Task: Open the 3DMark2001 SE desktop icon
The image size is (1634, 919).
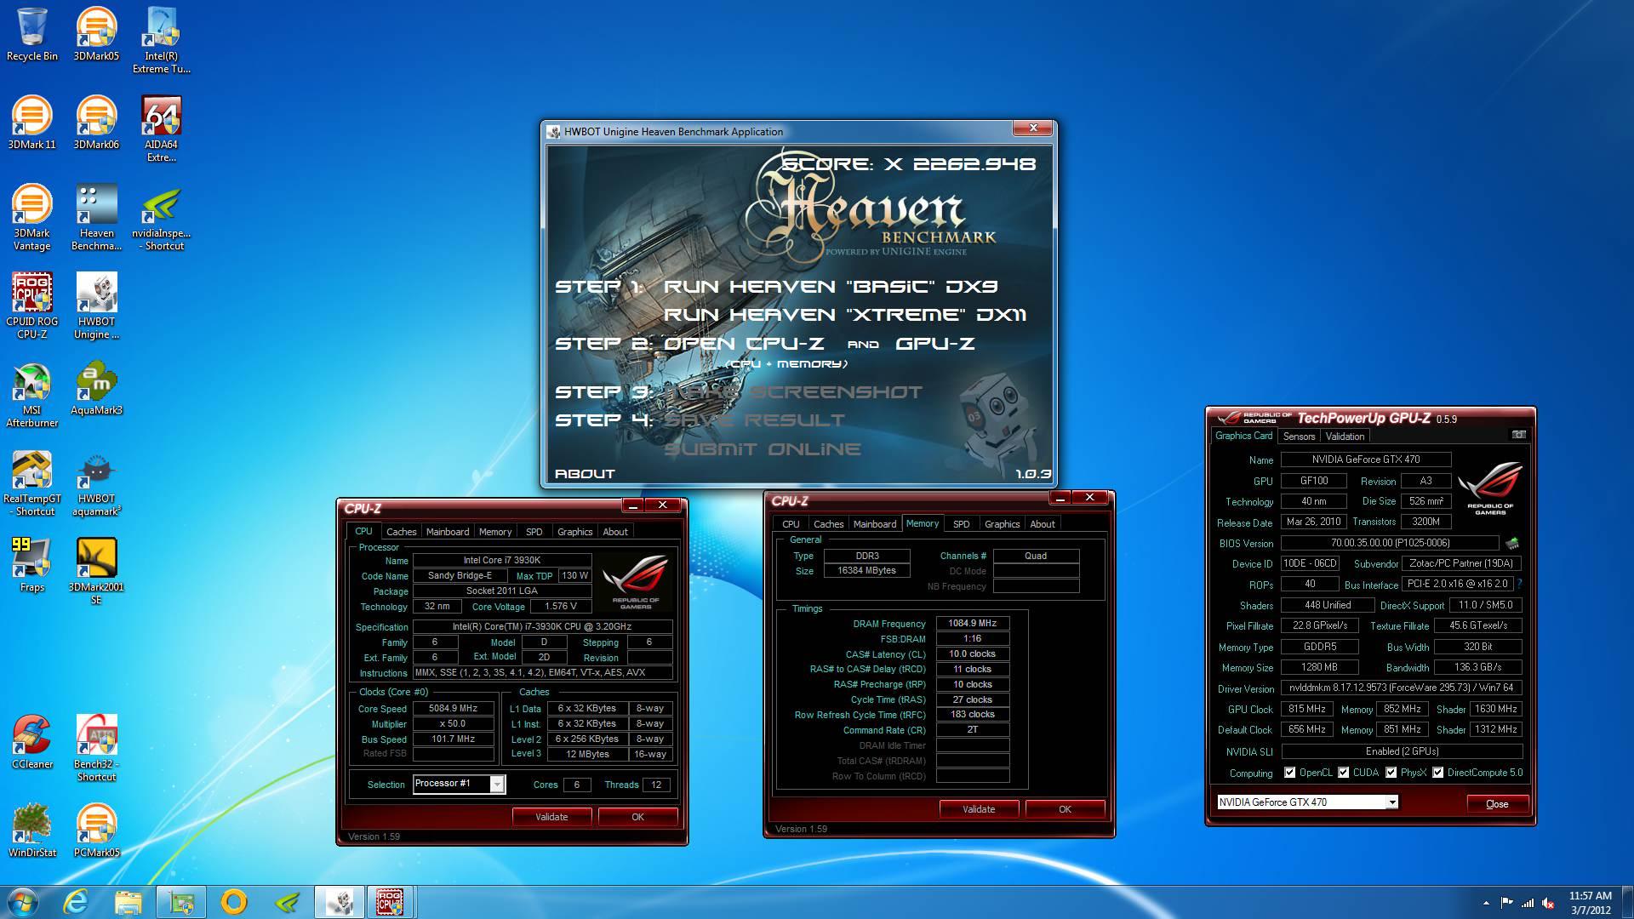Action: (x=96, y=571)
